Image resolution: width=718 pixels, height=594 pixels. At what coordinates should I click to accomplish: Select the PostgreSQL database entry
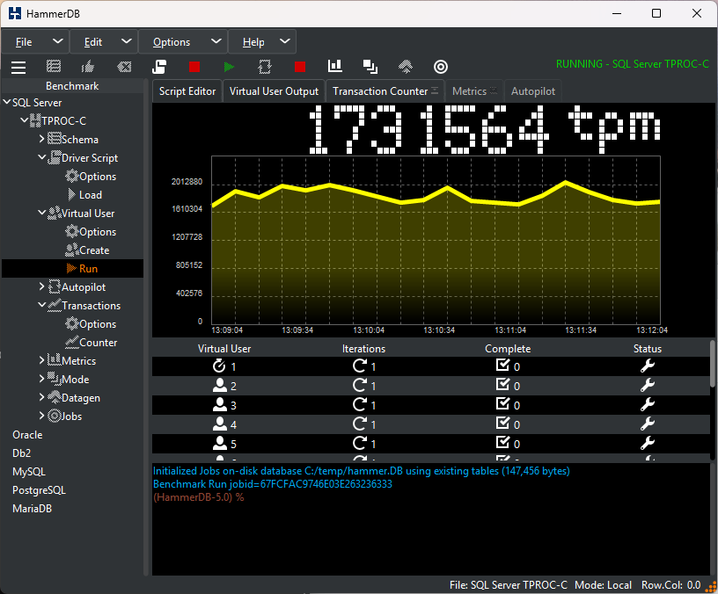39,490
